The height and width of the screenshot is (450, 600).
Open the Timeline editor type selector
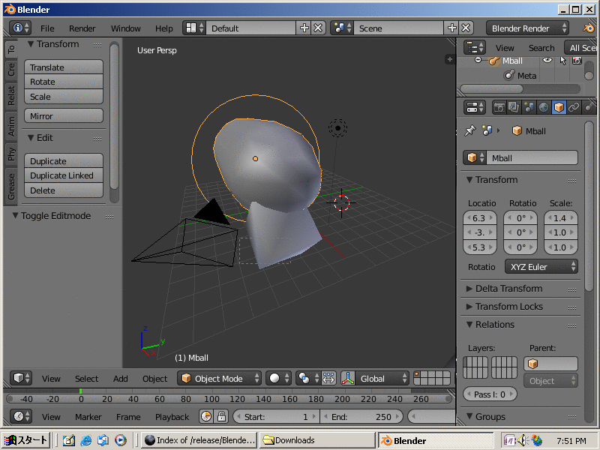21,416
